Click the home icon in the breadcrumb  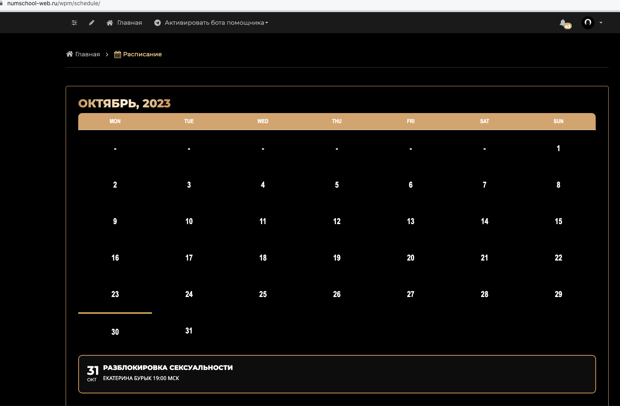[70, 54]
